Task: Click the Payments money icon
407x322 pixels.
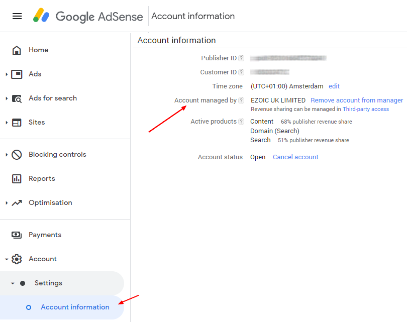Action: pyautogui.click(x=17, y=235)
